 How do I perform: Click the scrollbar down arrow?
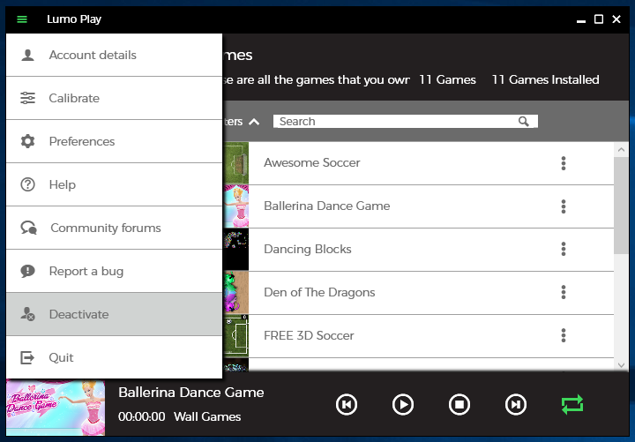coord(621,364)
